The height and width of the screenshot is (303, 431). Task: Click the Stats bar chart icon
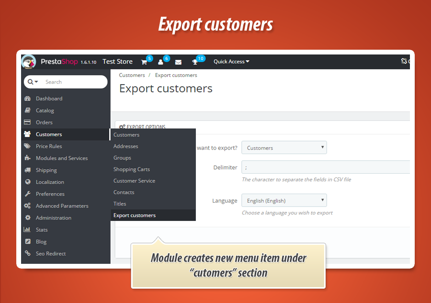click(x=27, y=230)
